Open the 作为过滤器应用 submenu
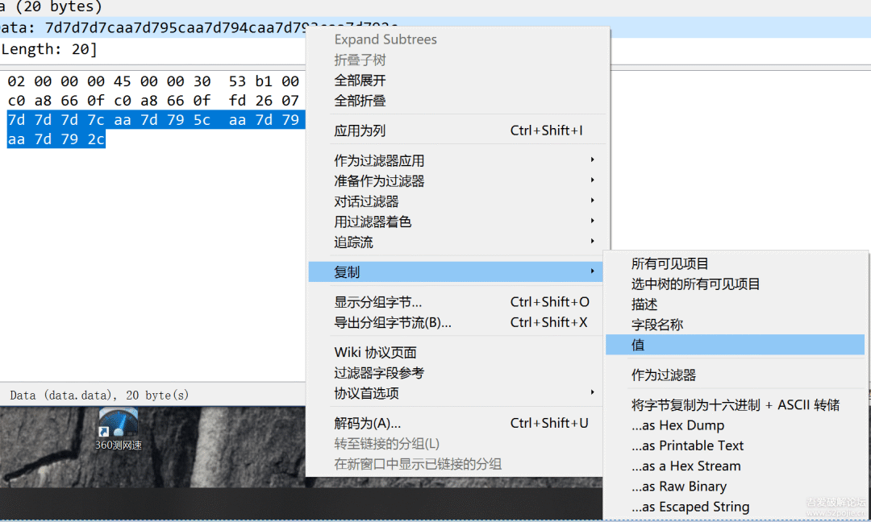The width and height of the screenshot is (871, 522). coord(456,160)
